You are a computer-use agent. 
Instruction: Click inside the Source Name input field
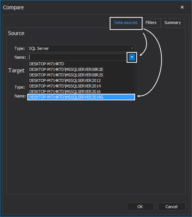pyautogui.click(x=78, y=57)
